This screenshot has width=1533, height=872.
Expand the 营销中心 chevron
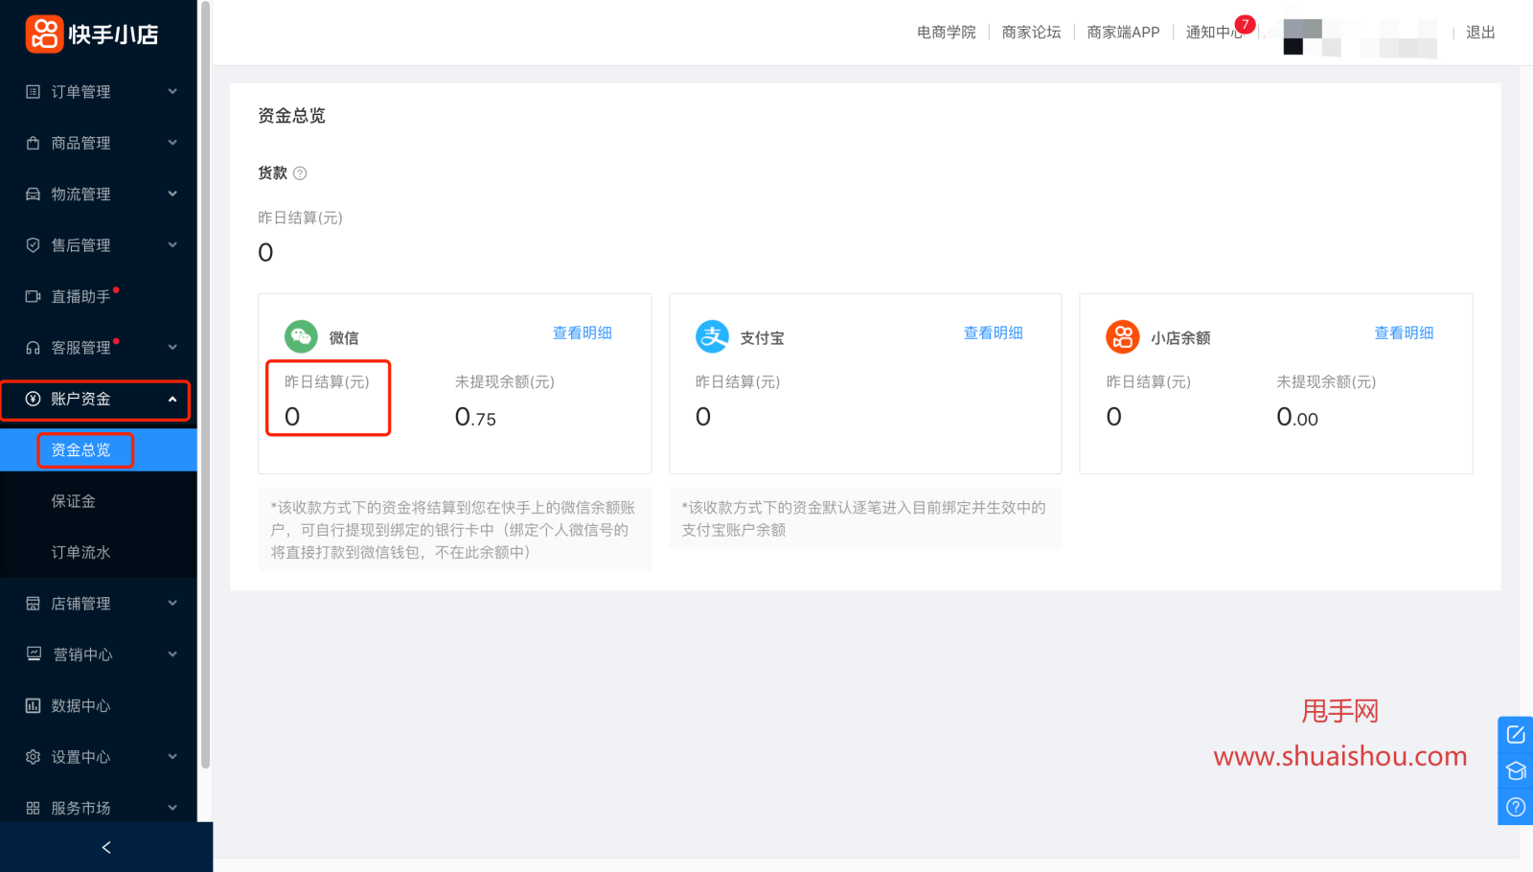tap(172, 654)
